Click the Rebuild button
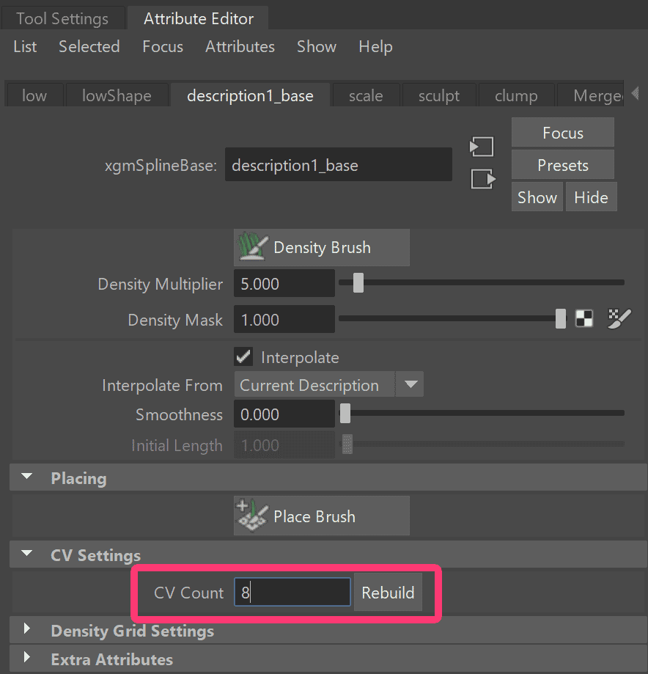The height and width of the screenshot is (674, 648). point(388,593)
